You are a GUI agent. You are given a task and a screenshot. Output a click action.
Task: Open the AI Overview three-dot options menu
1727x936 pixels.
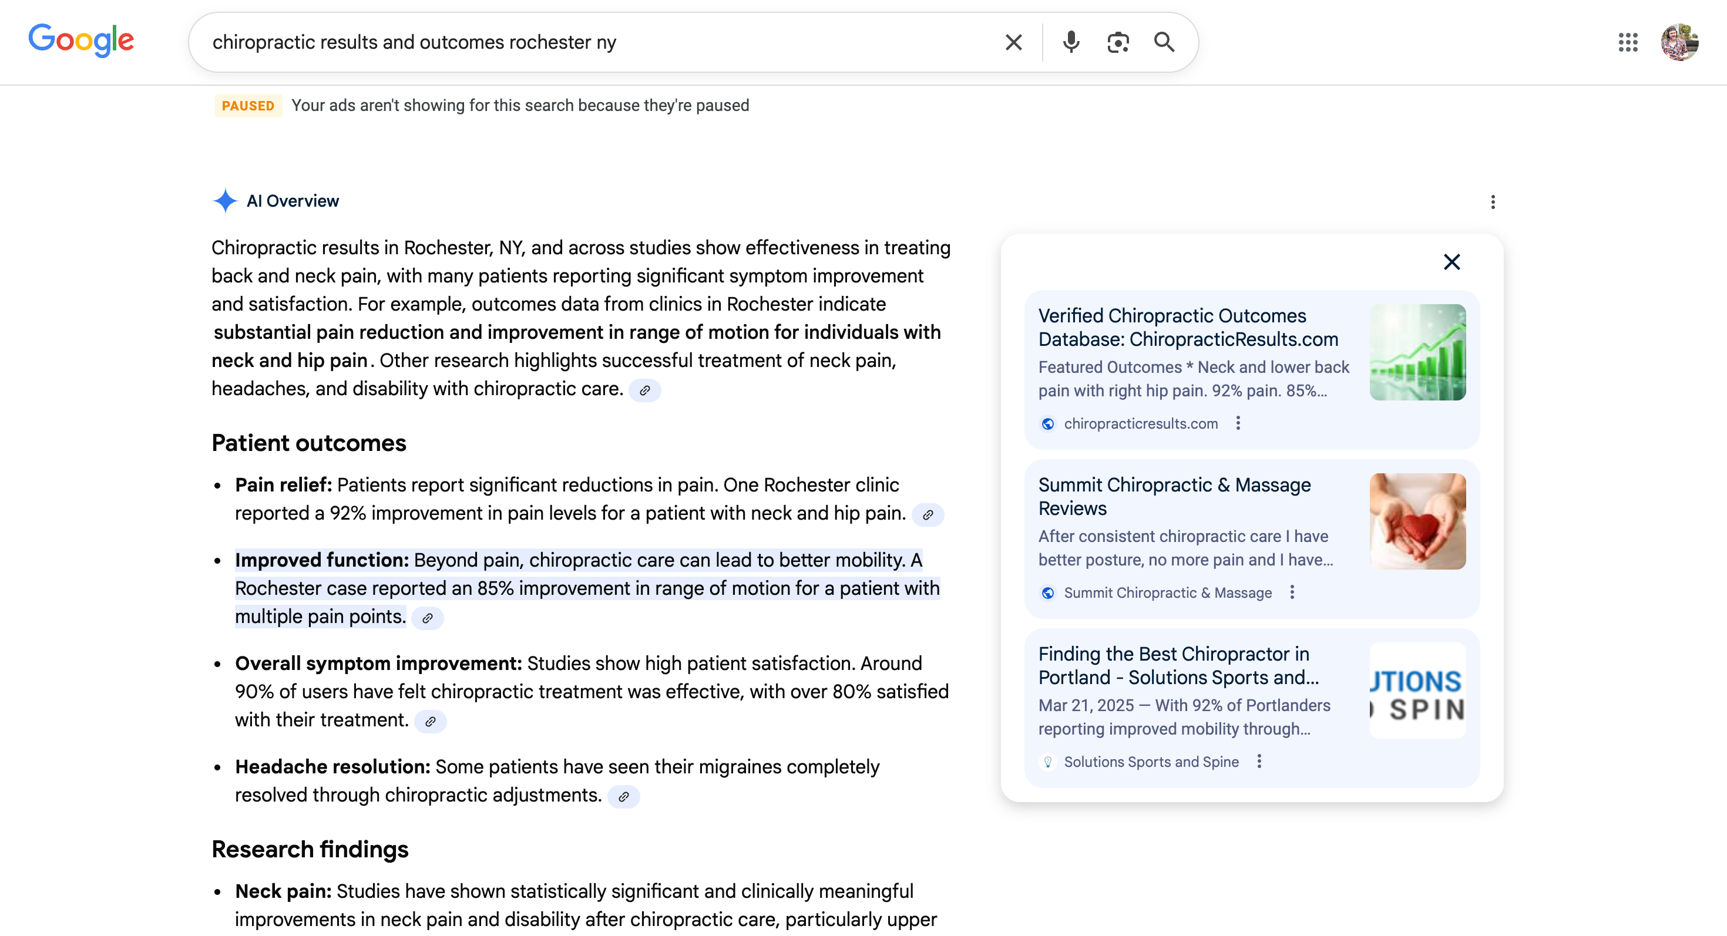(1493, 201)
